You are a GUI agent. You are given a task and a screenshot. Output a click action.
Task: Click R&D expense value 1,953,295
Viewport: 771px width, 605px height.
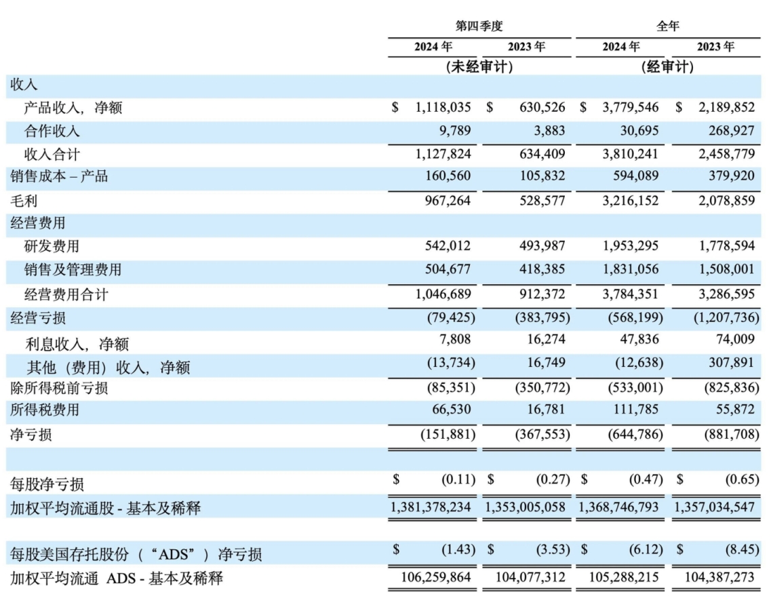[x=631, y=246]
